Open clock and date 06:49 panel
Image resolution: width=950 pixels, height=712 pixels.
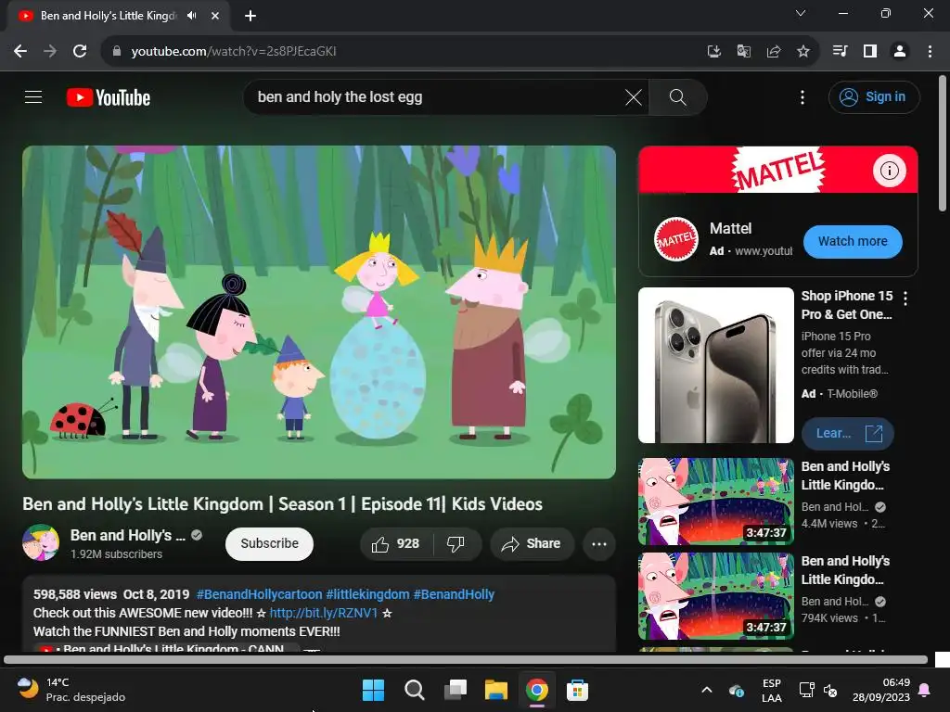[881, 690]
